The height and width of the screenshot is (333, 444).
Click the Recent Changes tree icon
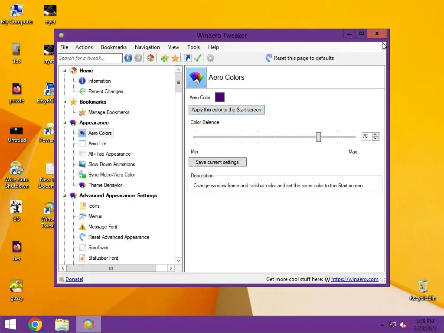coord(82,91)
